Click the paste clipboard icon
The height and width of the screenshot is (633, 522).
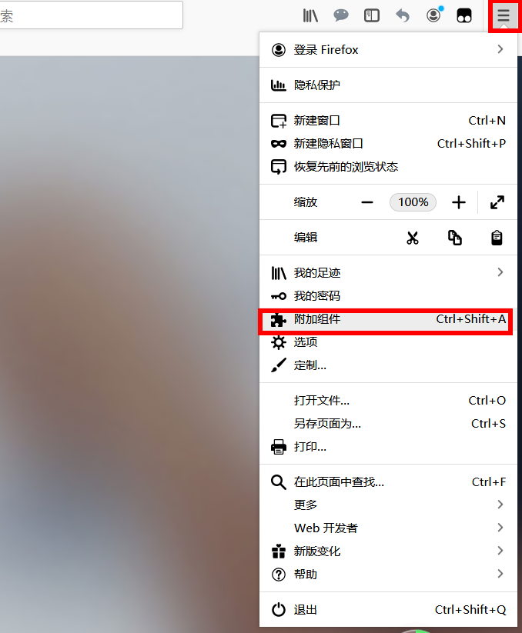pos(497,238)
